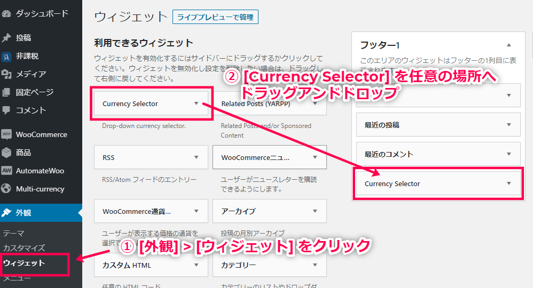Click the paintbrush icon beside 外観
Viewport: 533px width, 288px height.
coord(6,213)
